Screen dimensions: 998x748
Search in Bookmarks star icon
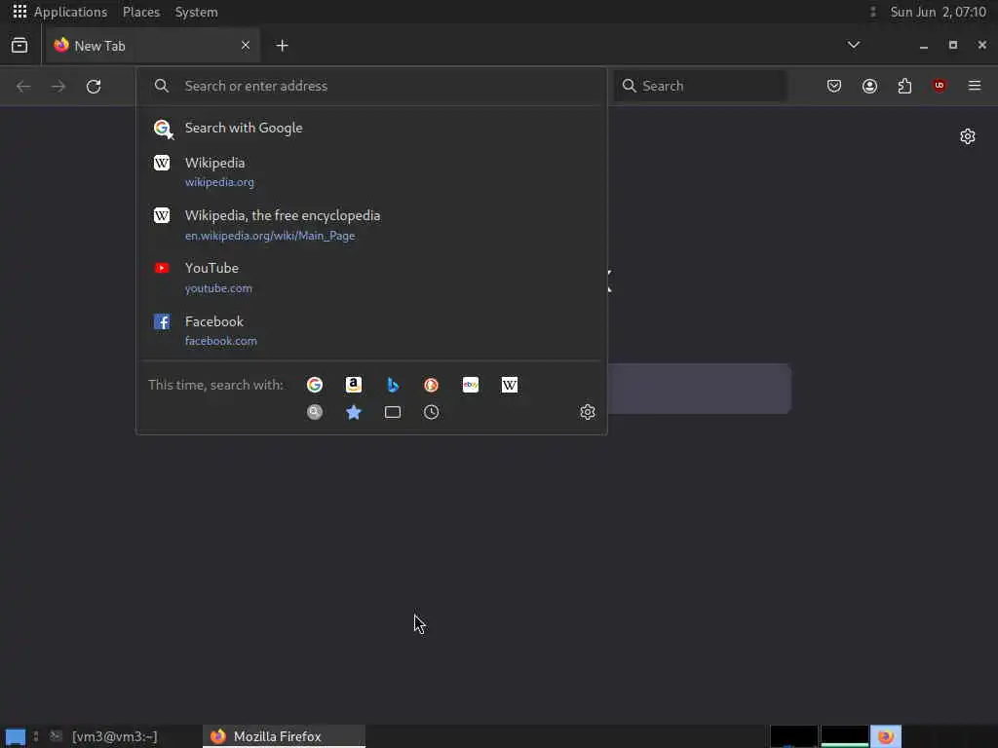point(353,412)
